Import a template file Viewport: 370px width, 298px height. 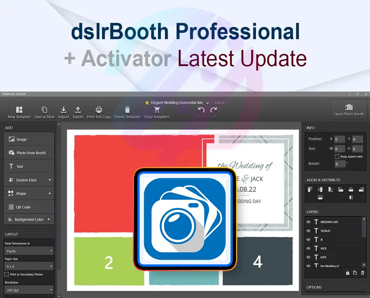(x=64, y=110)
